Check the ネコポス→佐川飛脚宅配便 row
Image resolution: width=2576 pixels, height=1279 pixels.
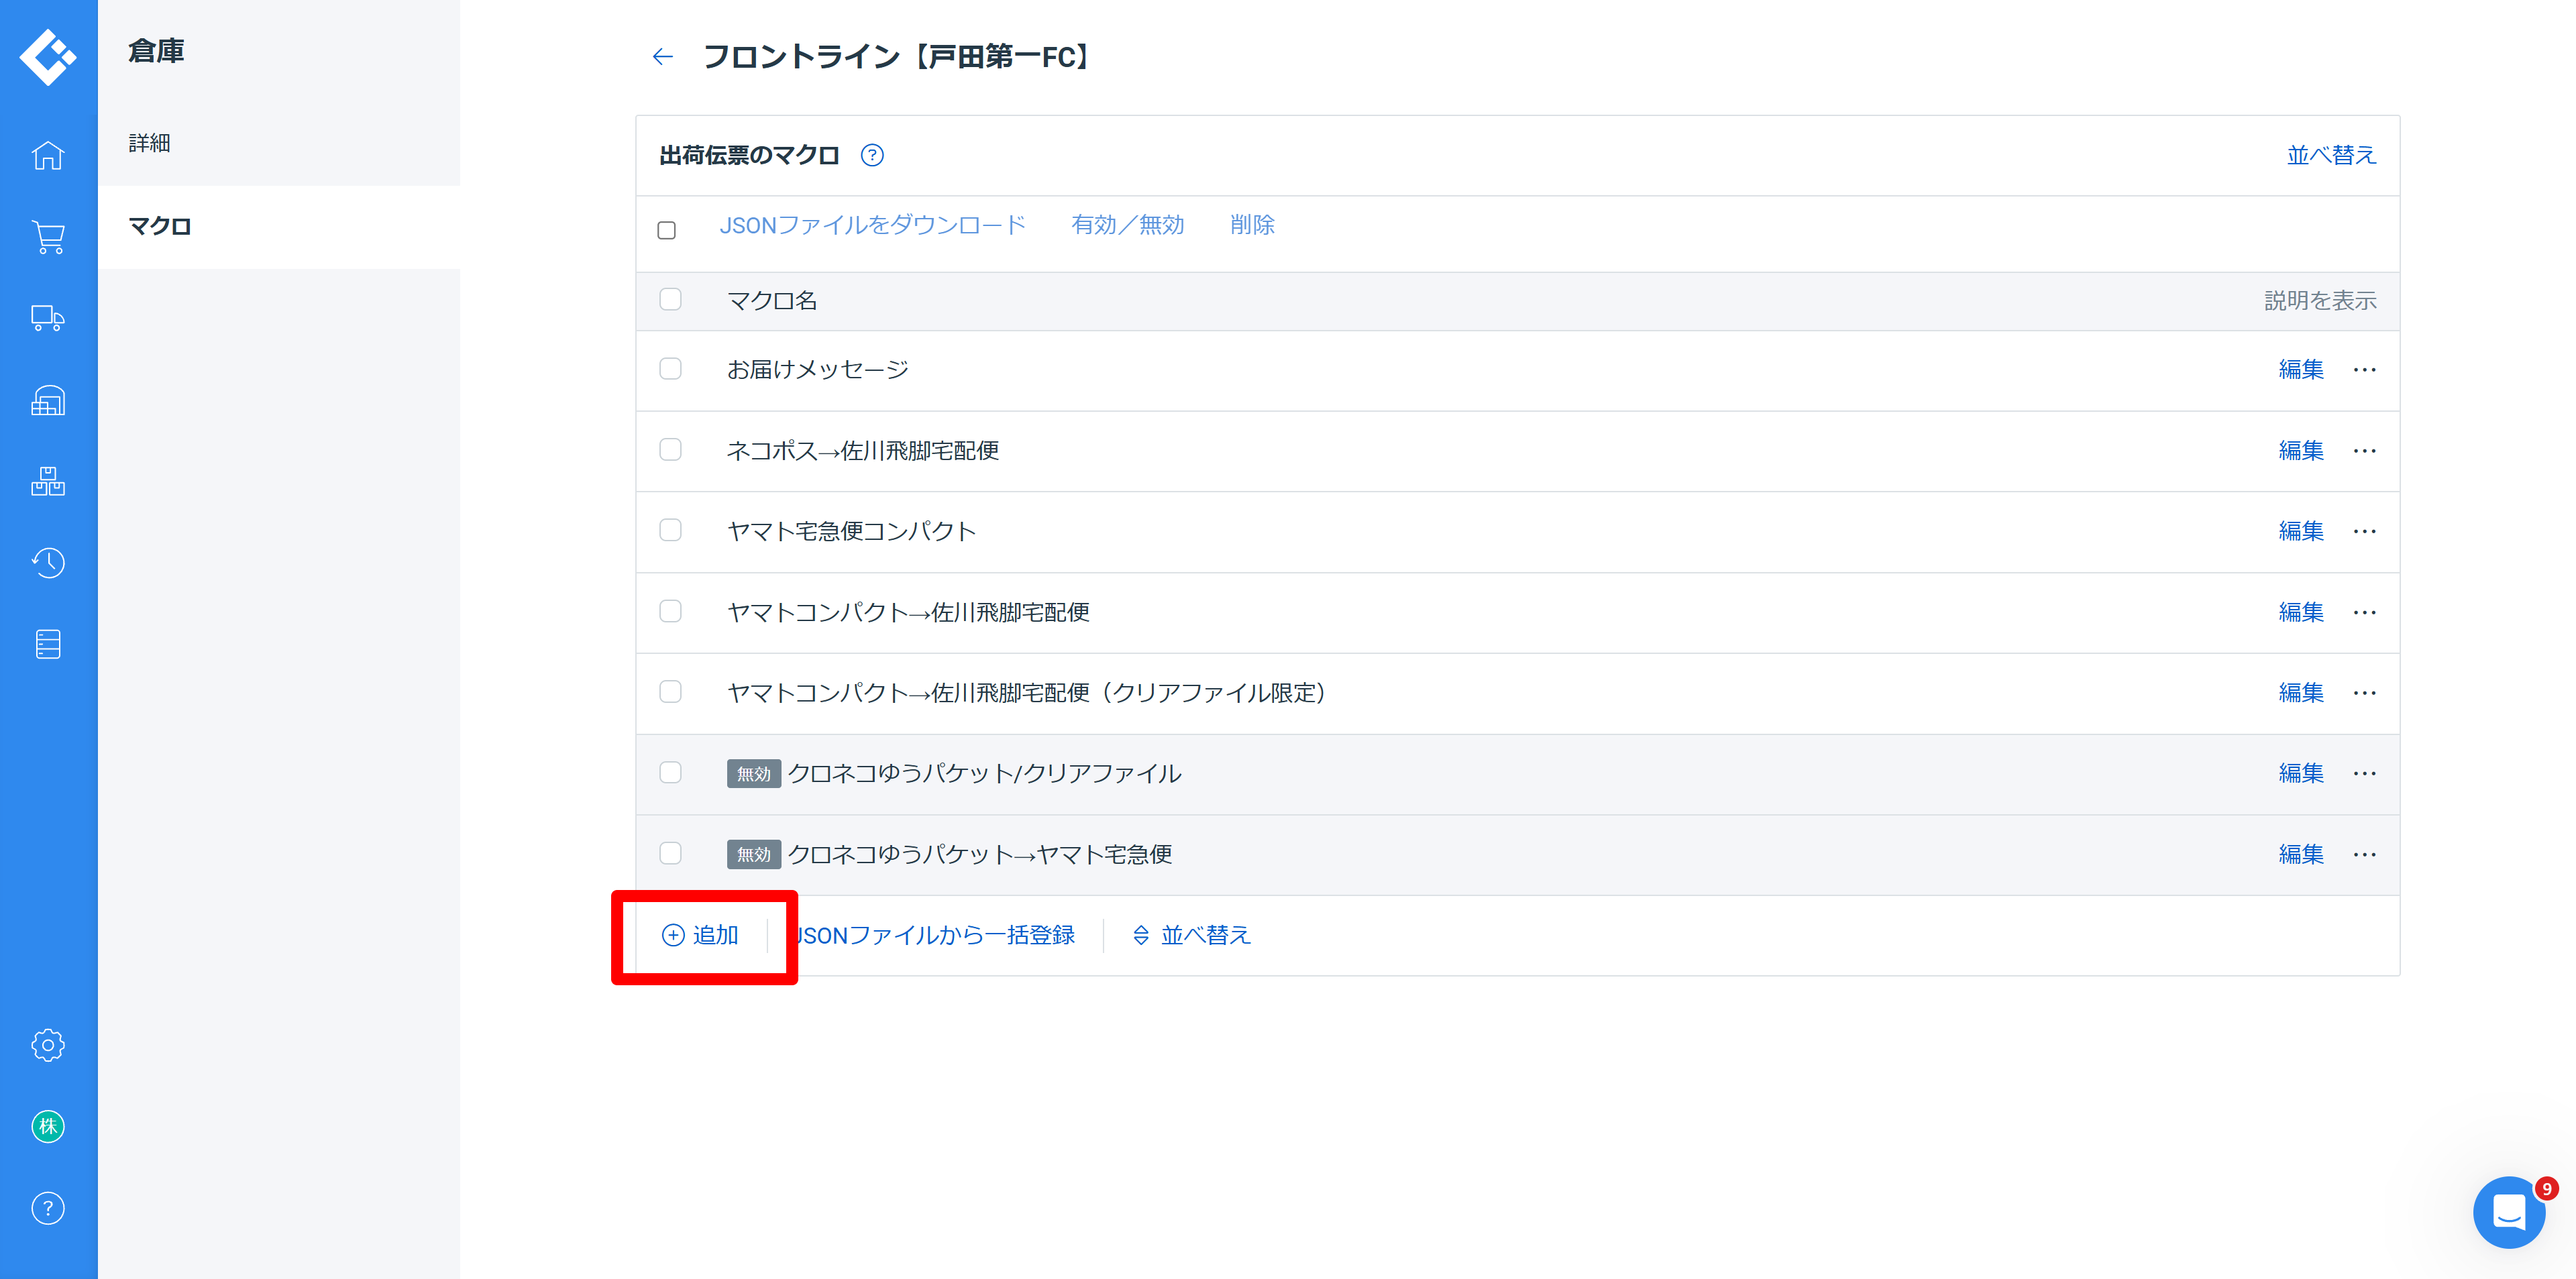point(670,449)
